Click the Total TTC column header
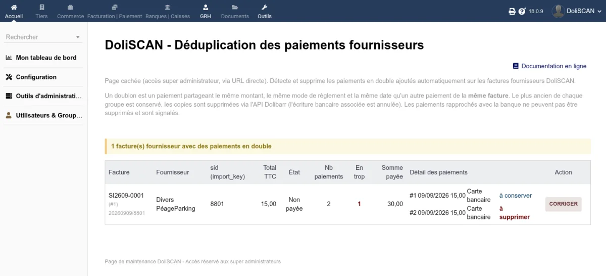This screenshot has height=276, width=606. click(x=270, y=172)
